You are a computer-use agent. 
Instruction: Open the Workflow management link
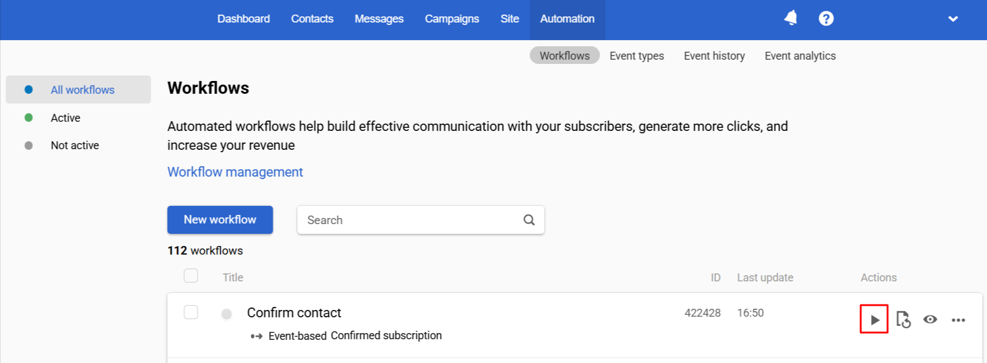tap(235, 172)
